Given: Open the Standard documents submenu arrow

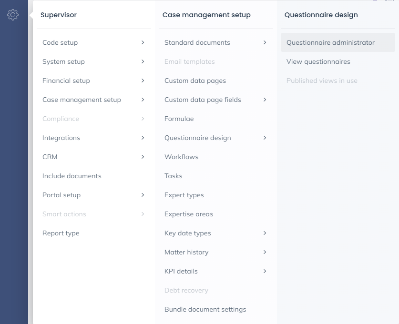Looking at the screenshot, I should pos(265,42).
